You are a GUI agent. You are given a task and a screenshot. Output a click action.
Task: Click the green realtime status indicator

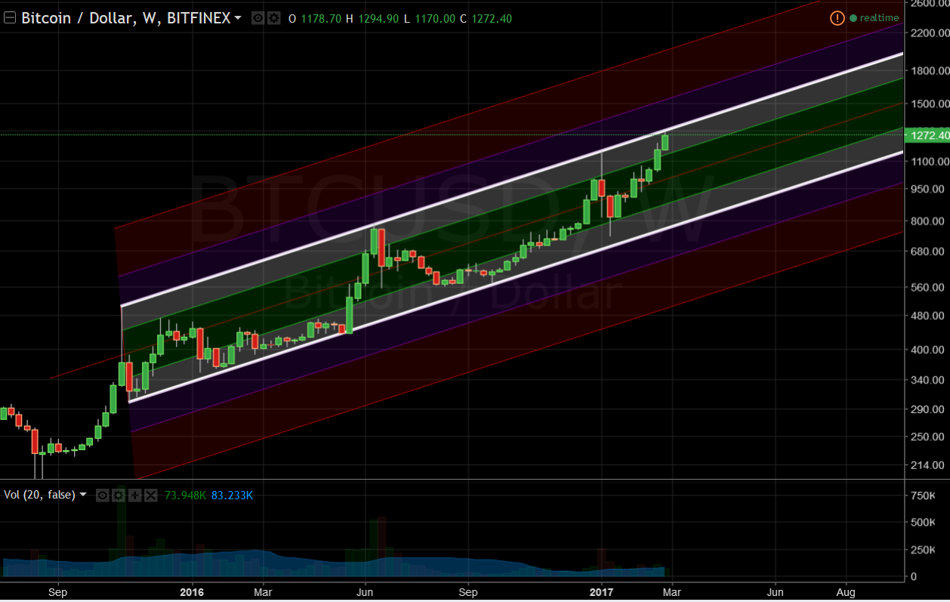[x=853, y=18]
